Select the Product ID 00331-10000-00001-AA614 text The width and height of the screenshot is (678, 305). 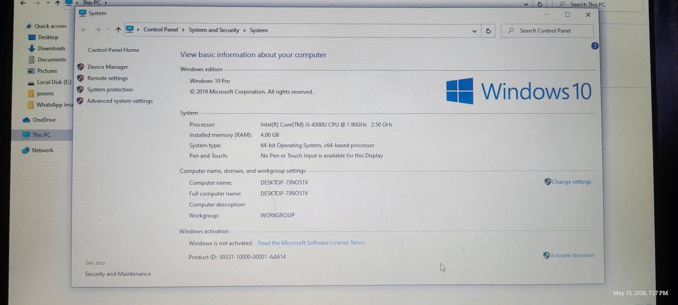click(252, 257)
